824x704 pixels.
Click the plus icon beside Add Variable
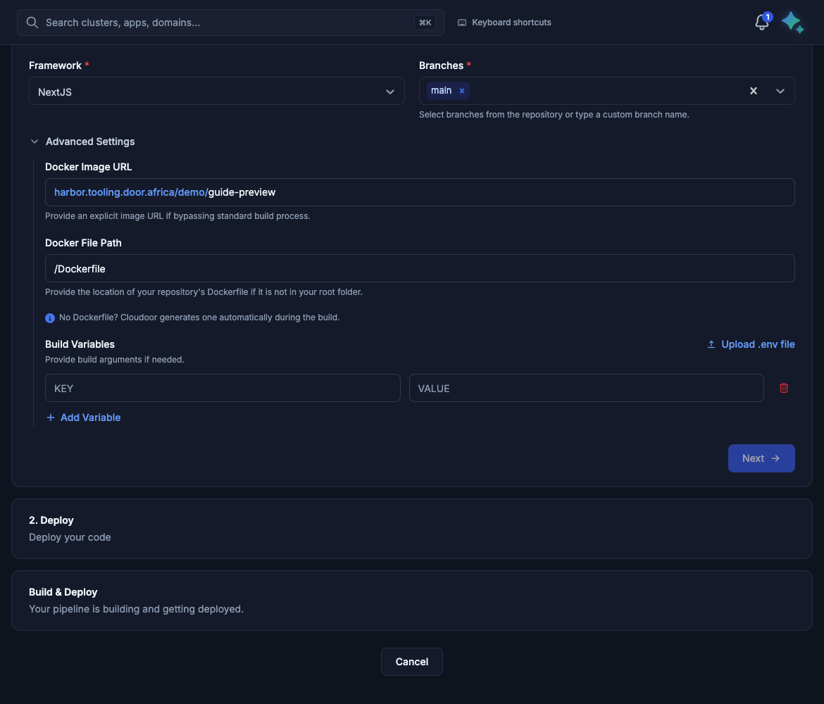coord(51,417)
